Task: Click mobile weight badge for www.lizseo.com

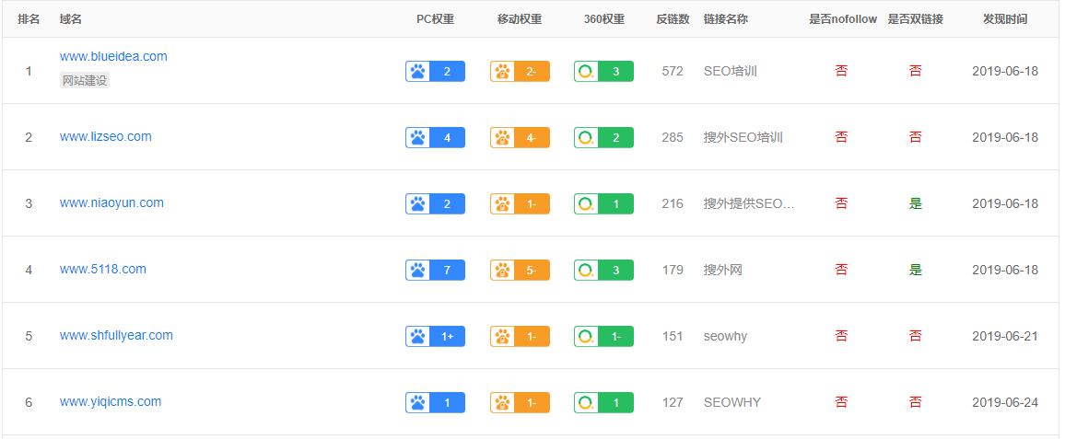Action: [x=520, y=138]
